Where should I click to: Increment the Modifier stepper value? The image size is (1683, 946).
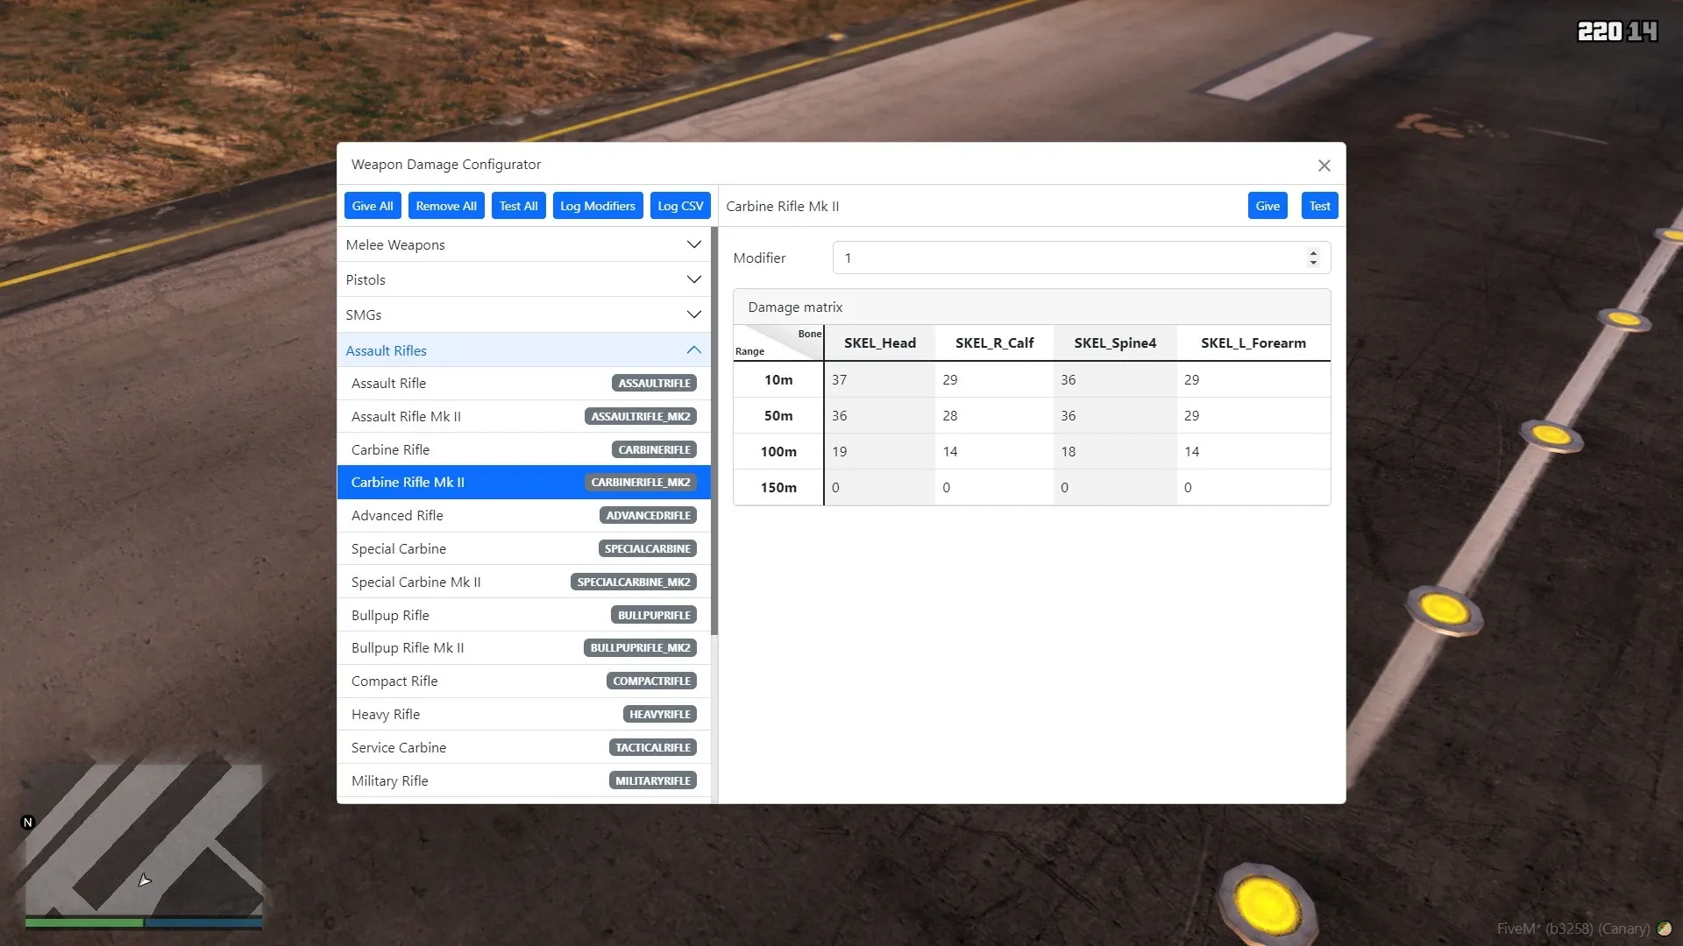pyautogui.click(x=1312, y=253)
